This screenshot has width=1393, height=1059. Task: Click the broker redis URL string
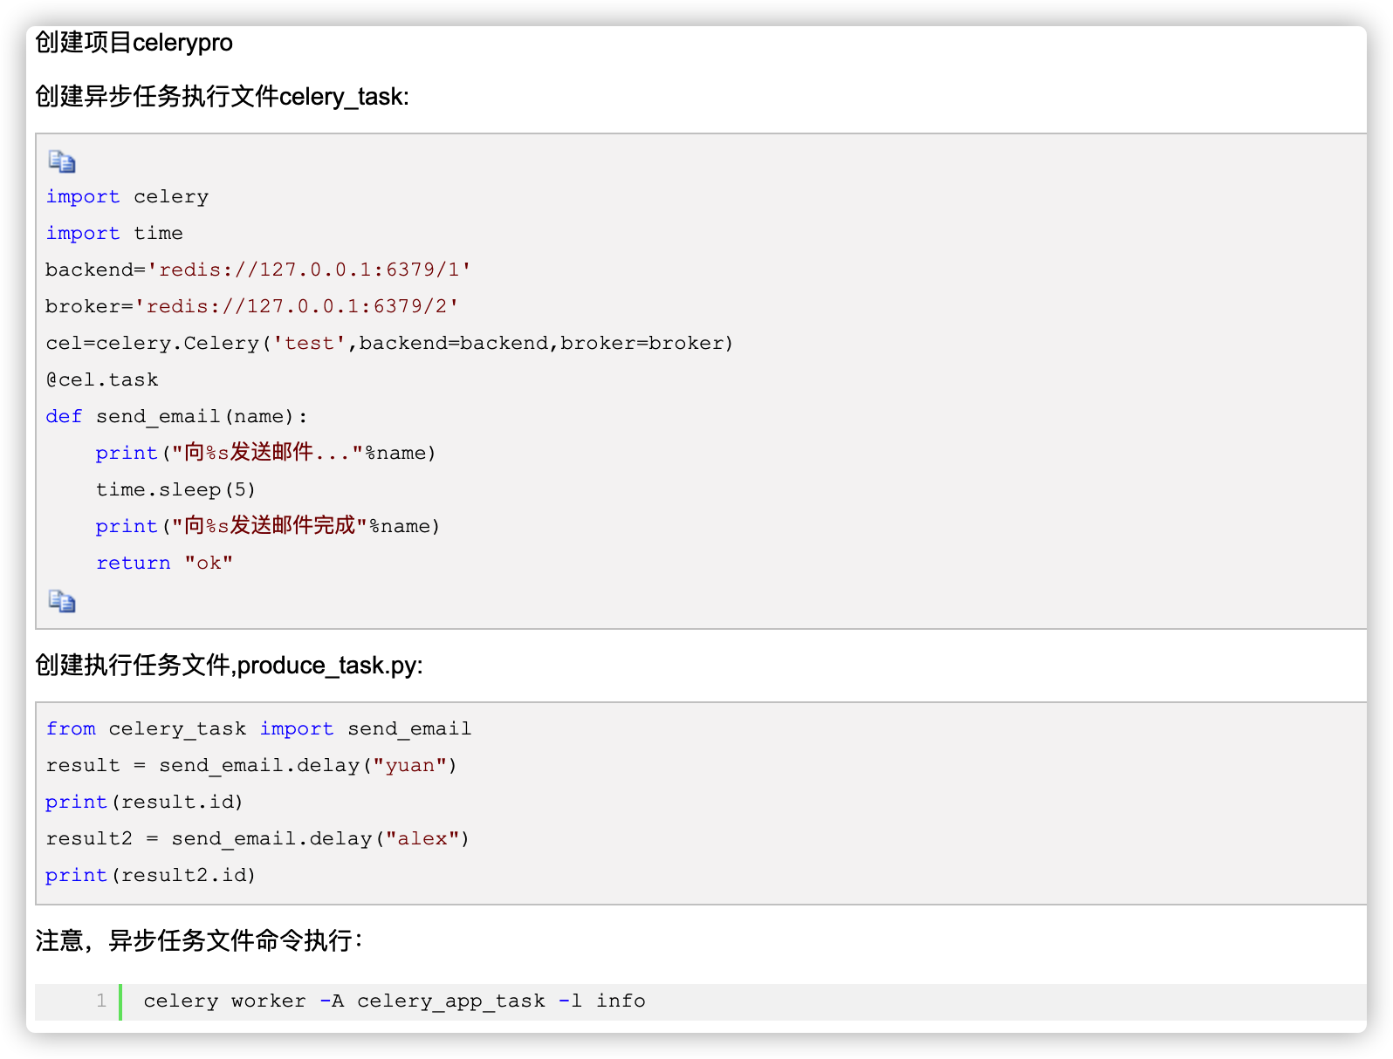297,306
